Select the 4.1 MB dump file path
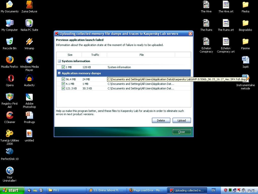Screen dimensions: 258x194 coord(141,84)
